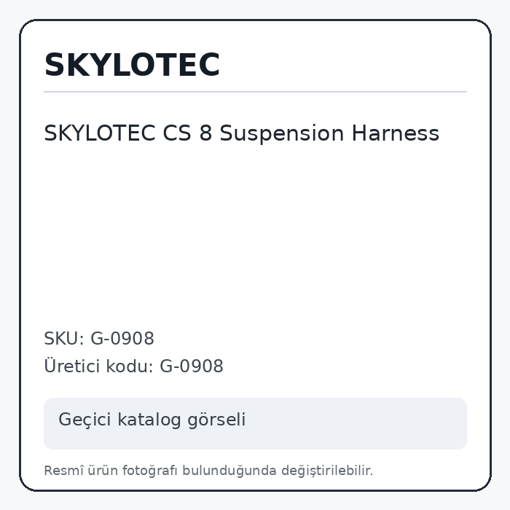Click the Resmî ürün fotoğrafı footer note
Viewport: 510px width, 510px height.
click(208, 471)
